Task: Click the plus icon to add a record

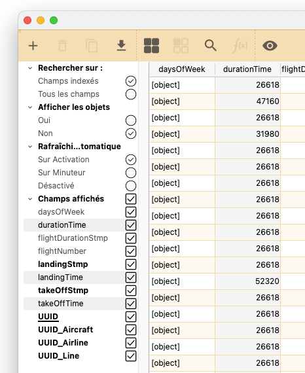Action: click(33, 46)
